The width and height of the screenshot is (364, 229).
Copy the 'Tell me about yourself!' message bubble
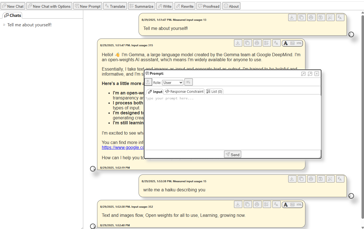(301, 17)
